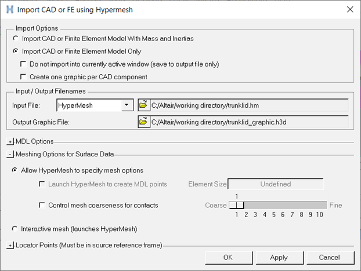The image size is (361, 271).
Task: Expand the Locator Points section
Action: [x=10, y=246]
